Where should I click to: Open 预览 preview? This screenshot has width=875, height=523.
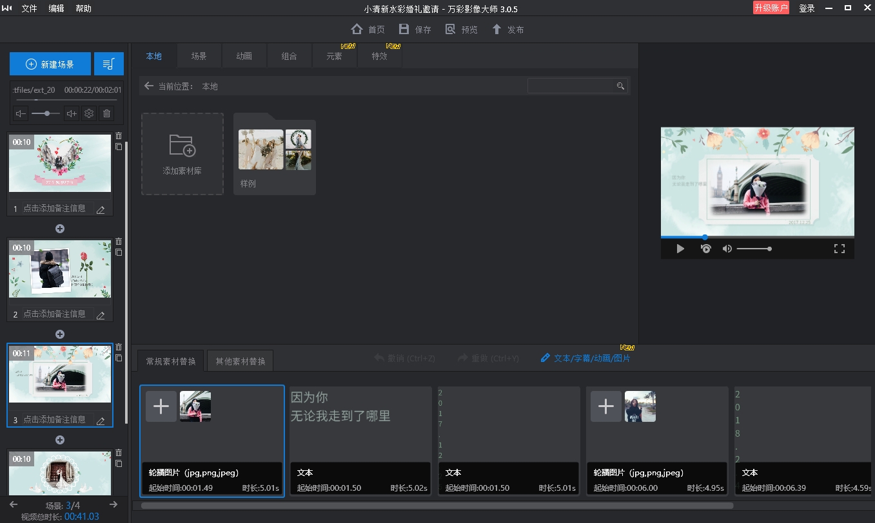pos(461,30)
